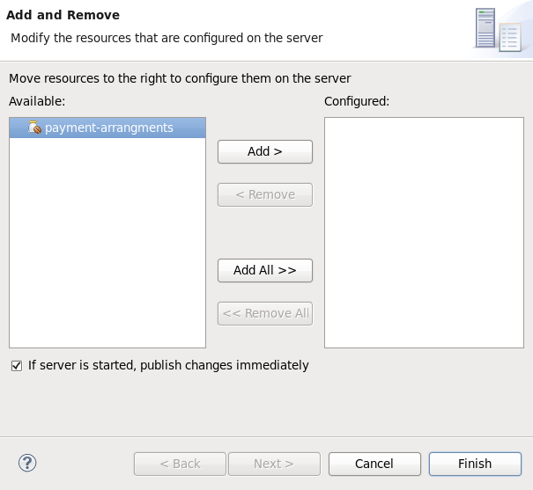The width and height of the screenshot is (533, 490).
Task: Click blank space in the Available list
Action: point(107,246)
